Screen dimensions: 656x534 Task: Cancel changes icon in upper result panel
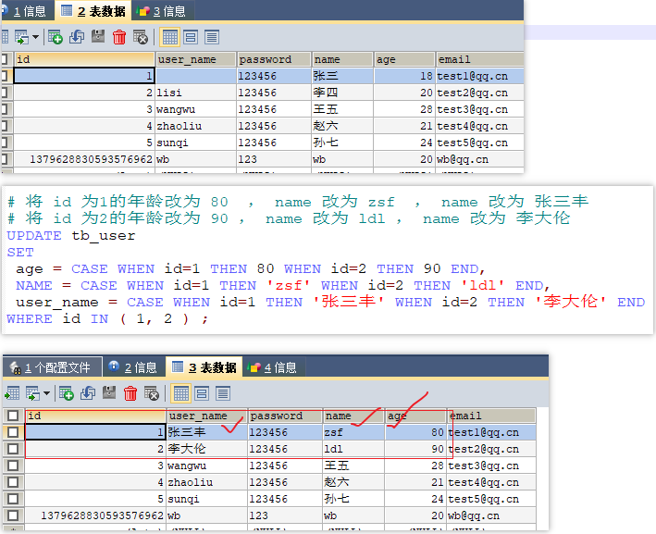pyautogui.click(x=141, y=37)
